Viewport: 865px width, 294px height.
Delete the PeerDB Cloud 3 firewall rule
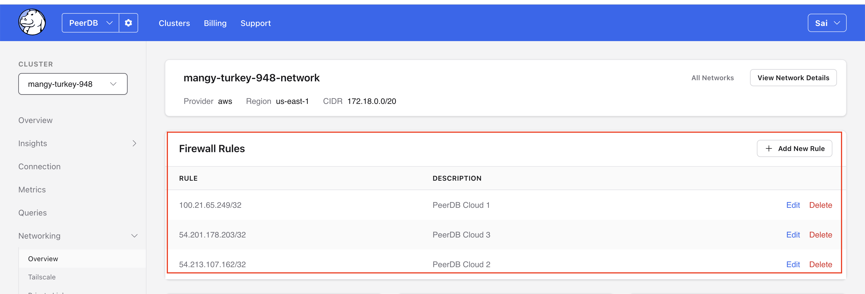[x=821, y=235]
